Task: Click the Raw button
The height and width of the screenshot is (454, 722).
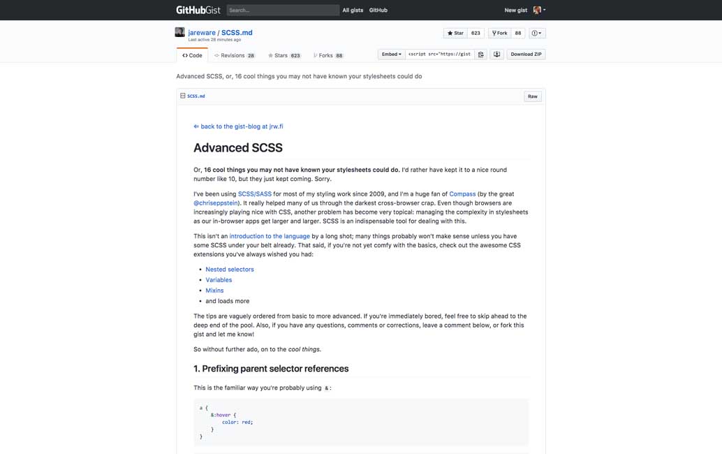Action: (x=532, y=96)
